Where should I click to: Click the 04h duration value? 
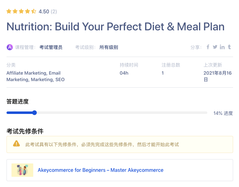[124, 73]
